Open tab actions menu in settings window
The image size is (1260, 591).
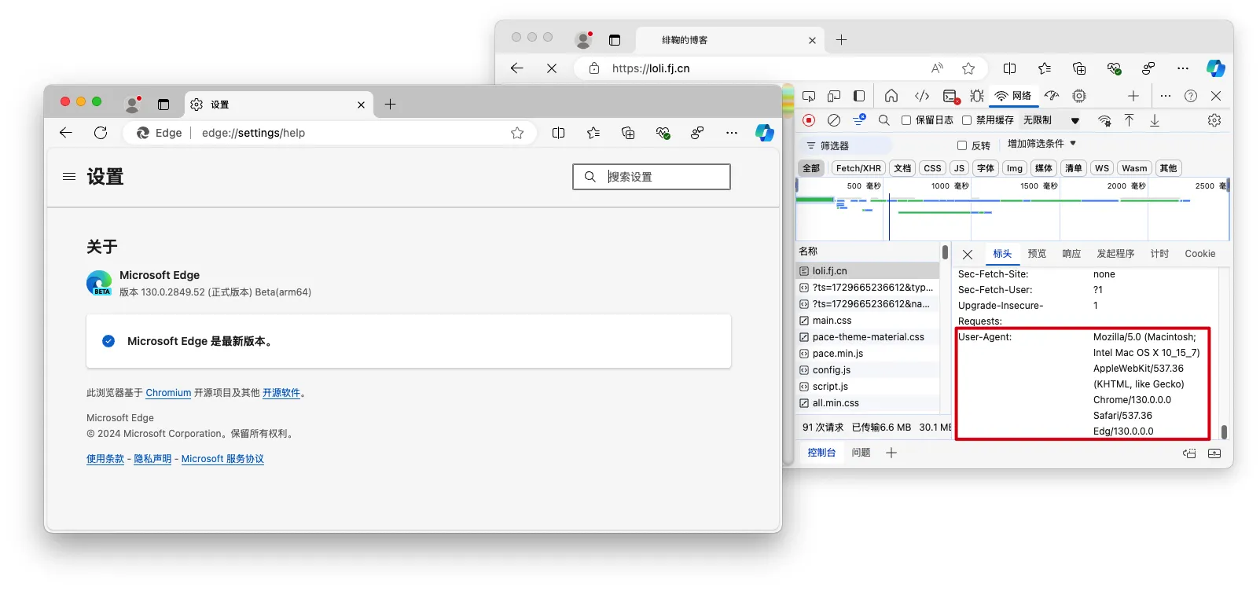[163, 104]
